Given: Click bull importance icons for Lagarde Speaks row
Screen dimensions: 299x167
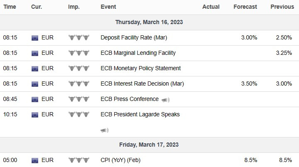Looking at the screenshot, I should pos(79,114).
